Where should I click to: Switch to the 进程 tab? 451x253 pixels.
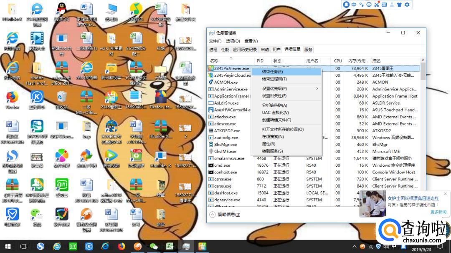click(x=213, y=50)
